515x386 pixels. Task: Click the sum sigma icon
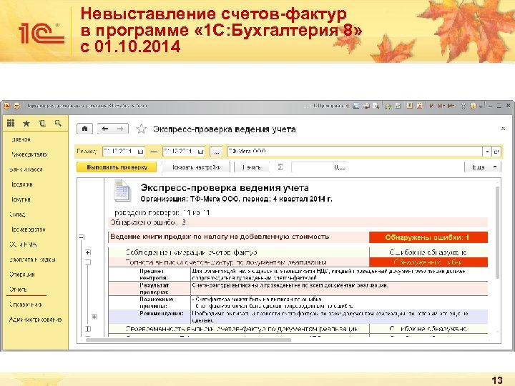tap(280, 167)
